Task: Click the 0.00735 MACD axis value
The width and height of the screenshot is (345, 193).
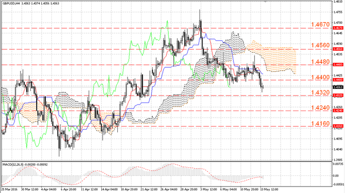Action: (x=338, y=164)
